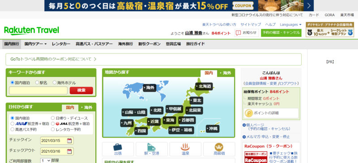The image size is (358, 163).
Task: Open the check-in date calendar icon
Action: [69, 140]
